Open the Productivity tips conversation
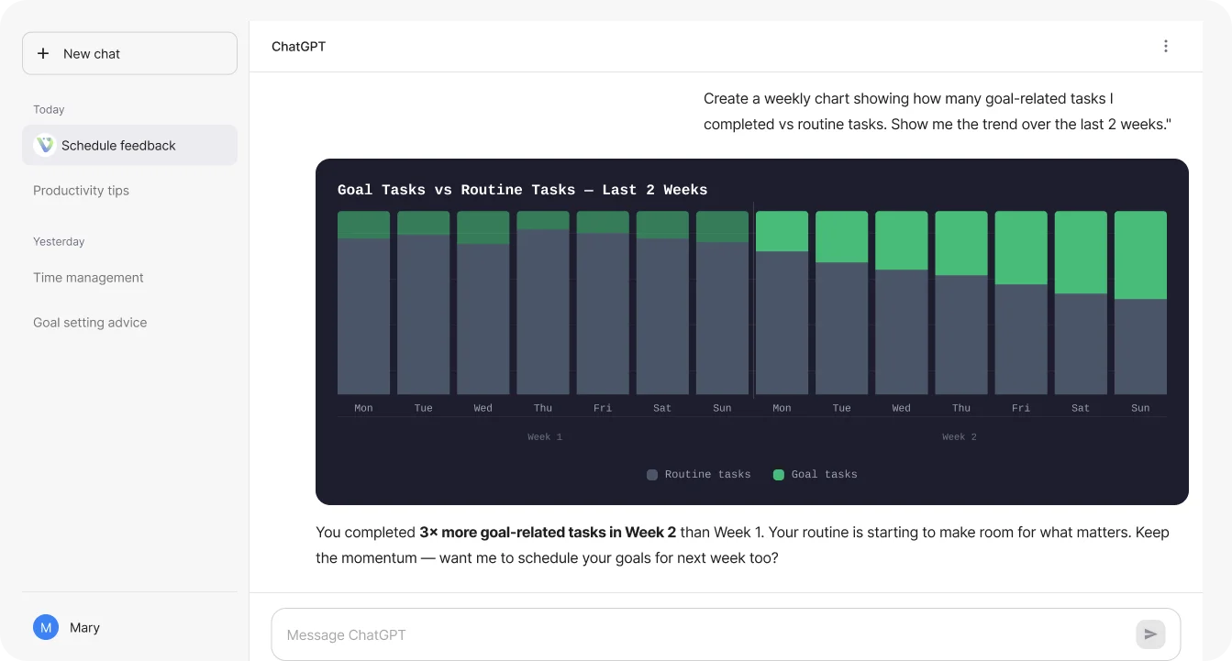This screenshot has width=1232, height=661. [81, 190]
